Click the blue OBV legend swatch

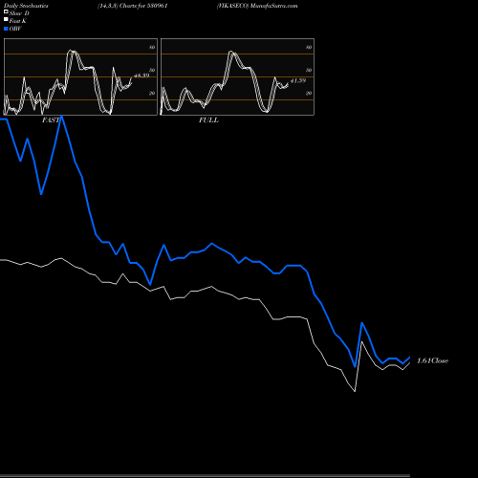point(6,29)
